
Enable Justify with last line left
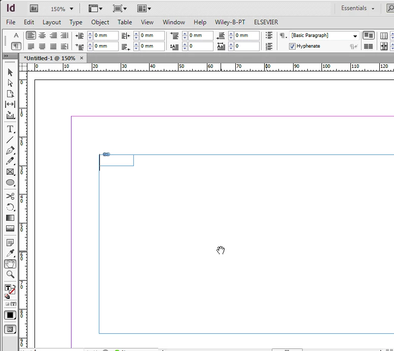31,46
